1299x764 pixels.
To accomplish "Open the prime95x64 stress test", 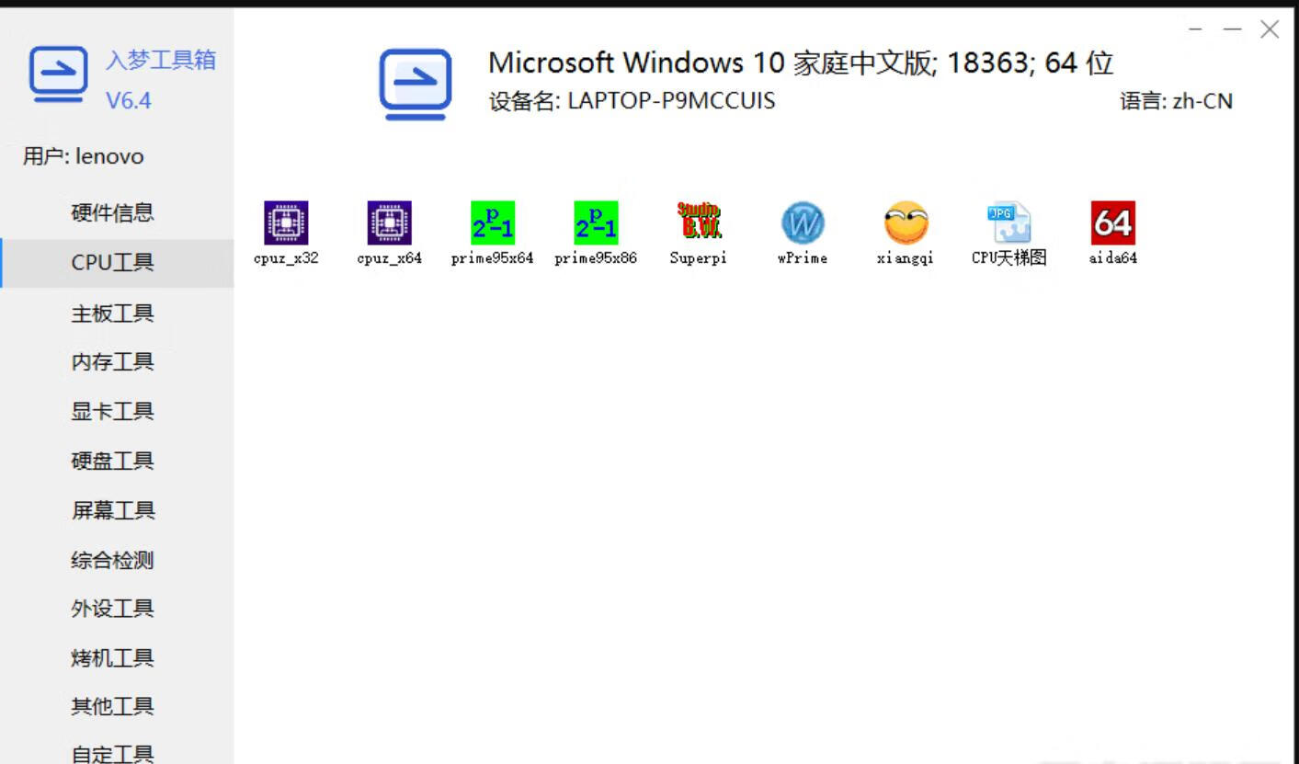I will click(492, 234).
